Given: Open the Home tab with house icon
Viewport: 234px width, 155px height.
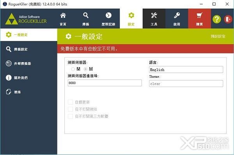Looking at the screenshot, I should [x=63, y=19].
